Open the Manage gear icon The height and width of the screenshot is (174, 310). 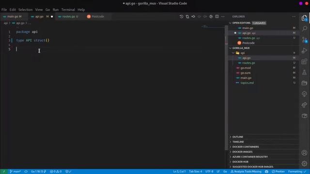tap(305, 163)
